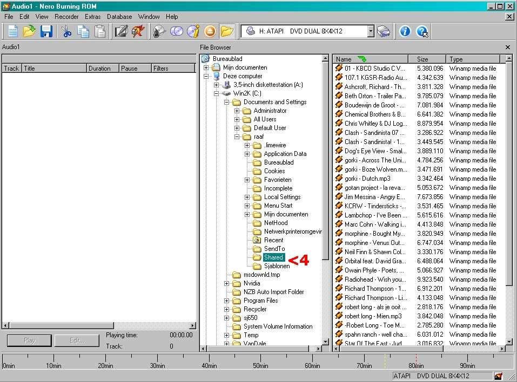This screenshot has width=517, height=382.
Task: Toggle the File Browser folder toolbar icon
Action: [x=227, y=32]
